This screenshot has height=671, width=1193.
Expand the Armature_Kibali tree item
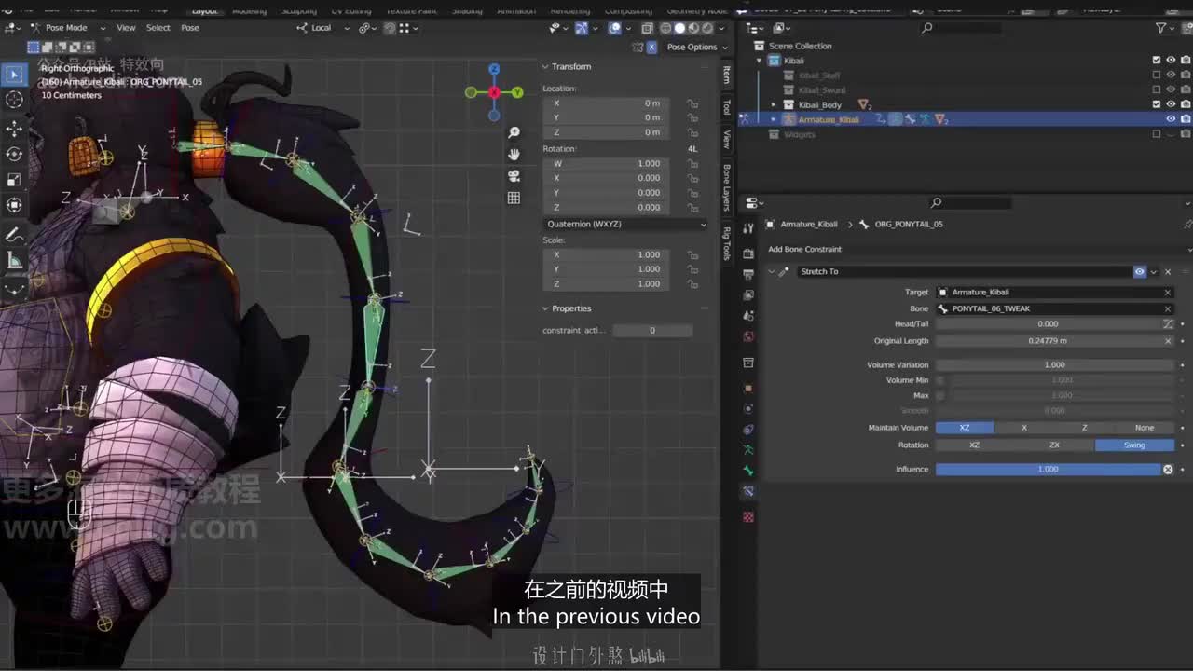point(774,119)
